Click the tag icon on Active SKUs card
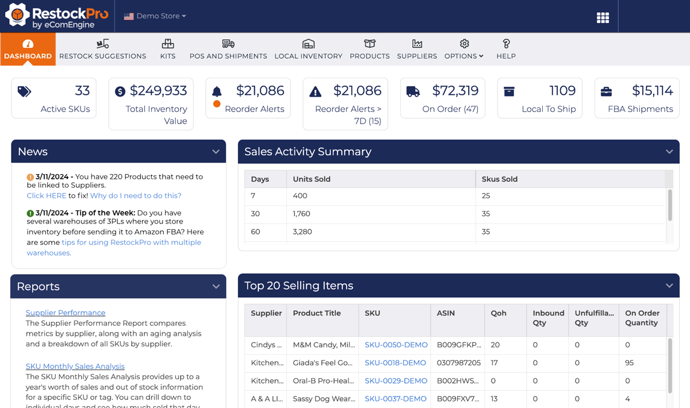Screen dimensions: 690x408 [24, 90]
